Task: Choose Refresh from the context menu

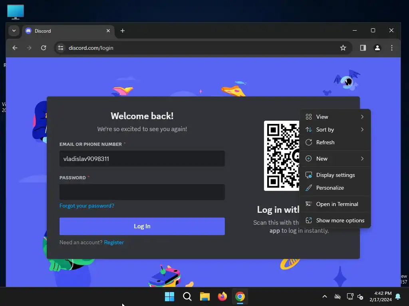Action: 335,142
